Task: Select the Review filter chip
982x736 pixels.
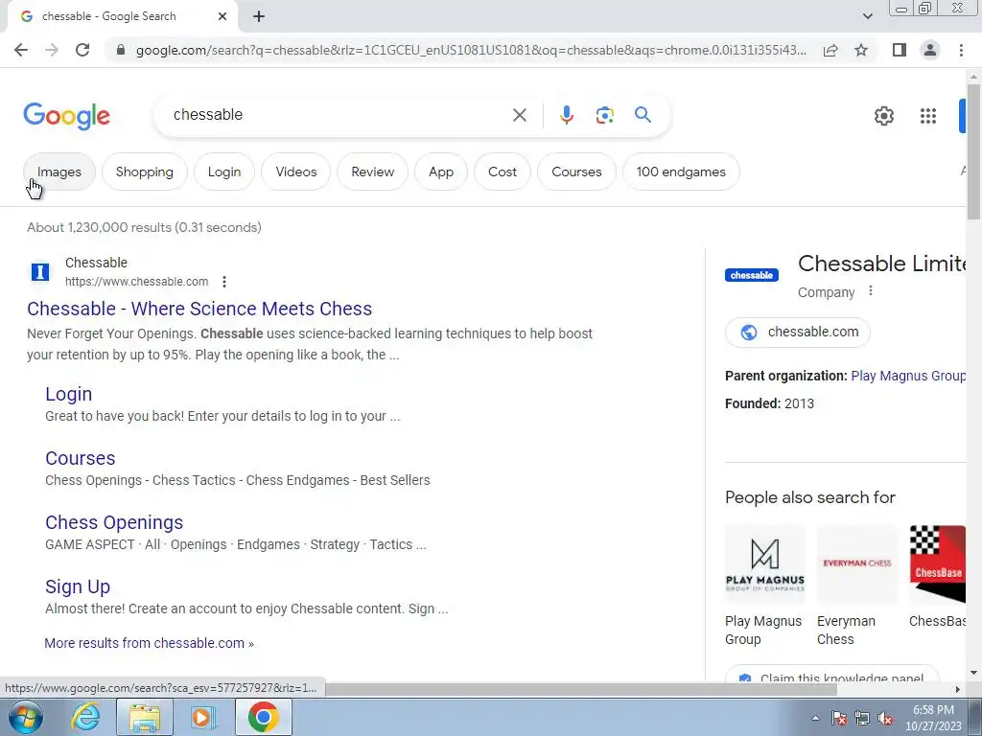Action: (x=373, y=172)
